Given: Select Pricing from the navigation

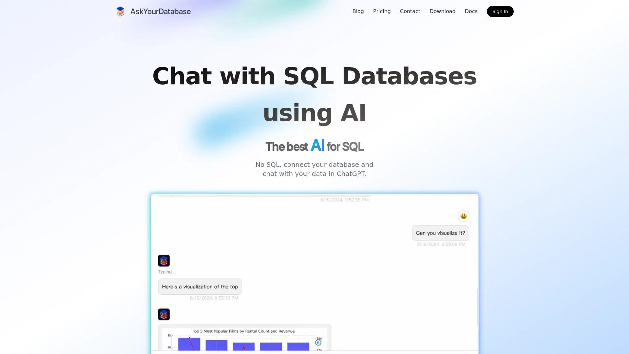Looking at the screenshot, I should point(382,11).
